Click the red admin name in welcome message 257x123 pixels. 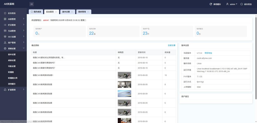point(46,20)
